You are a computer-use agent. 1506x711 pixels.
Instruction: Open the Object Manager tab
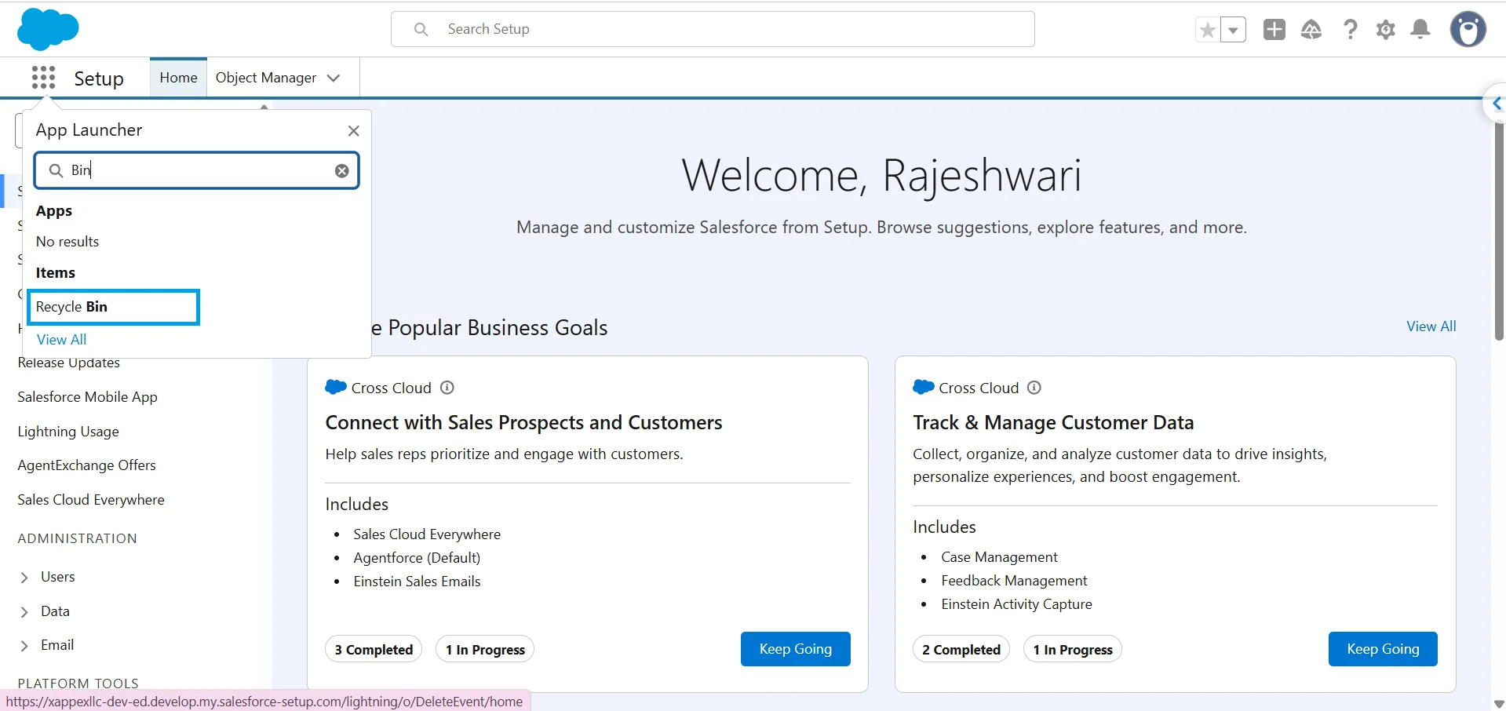(266, 78)
